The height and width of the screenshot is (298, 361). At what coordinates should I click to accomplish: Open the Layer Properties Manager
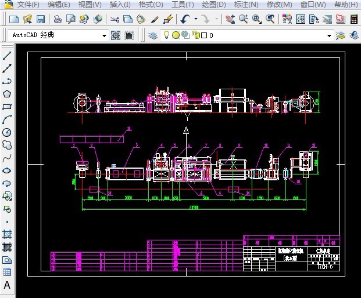tap(153, 35)
